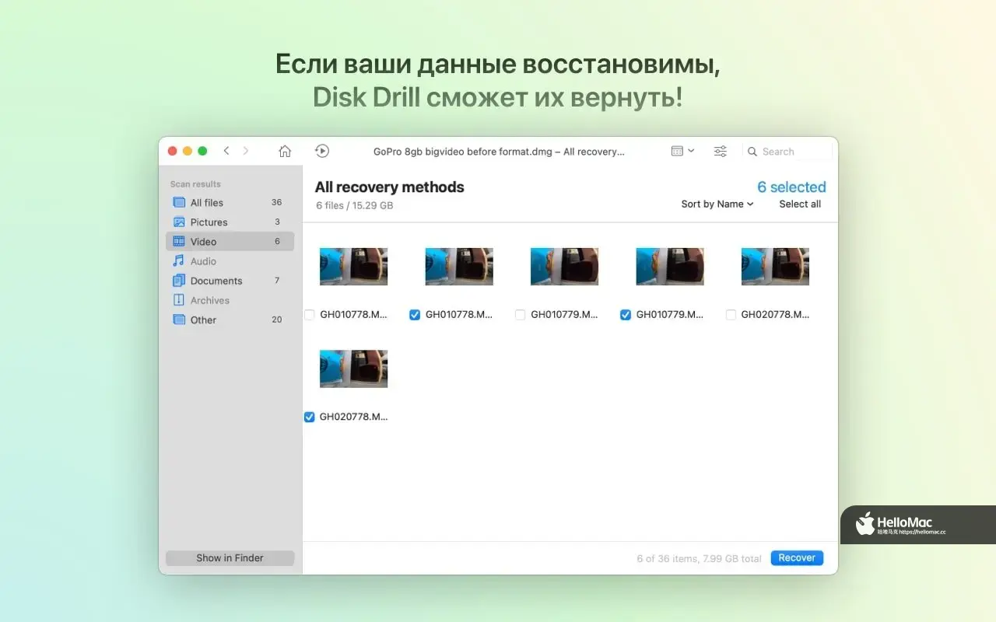Open the home screen via house icon
This screenshot has width=996, height=622.
tap(285, 151)
